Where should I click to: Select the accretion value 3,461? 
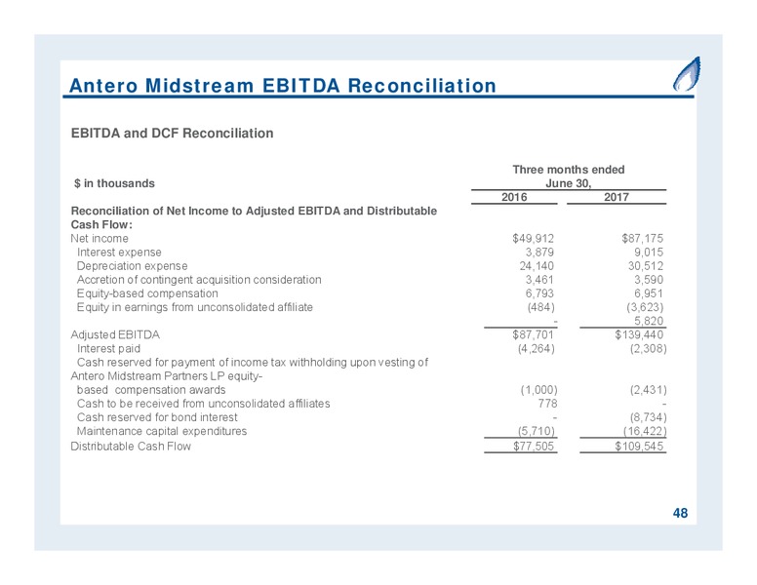pyautogui.click(x=539, y=280)
